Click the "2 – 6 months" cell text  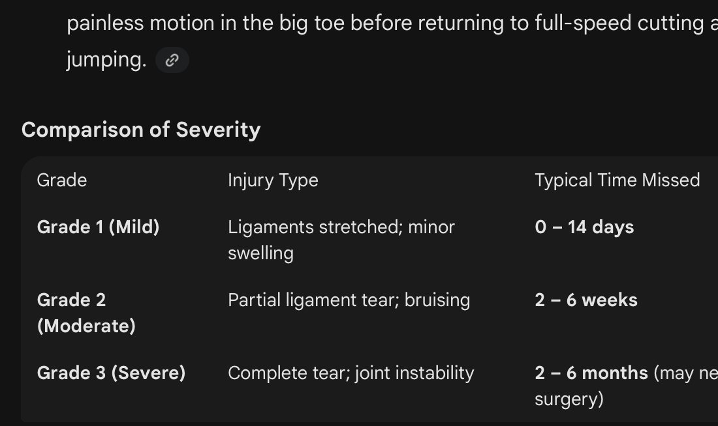tap(591, 373)
